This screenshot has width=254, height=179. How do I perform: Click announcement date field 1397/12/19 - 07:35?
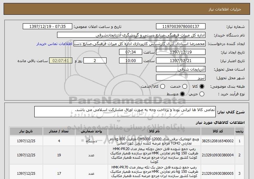point(48,27)
